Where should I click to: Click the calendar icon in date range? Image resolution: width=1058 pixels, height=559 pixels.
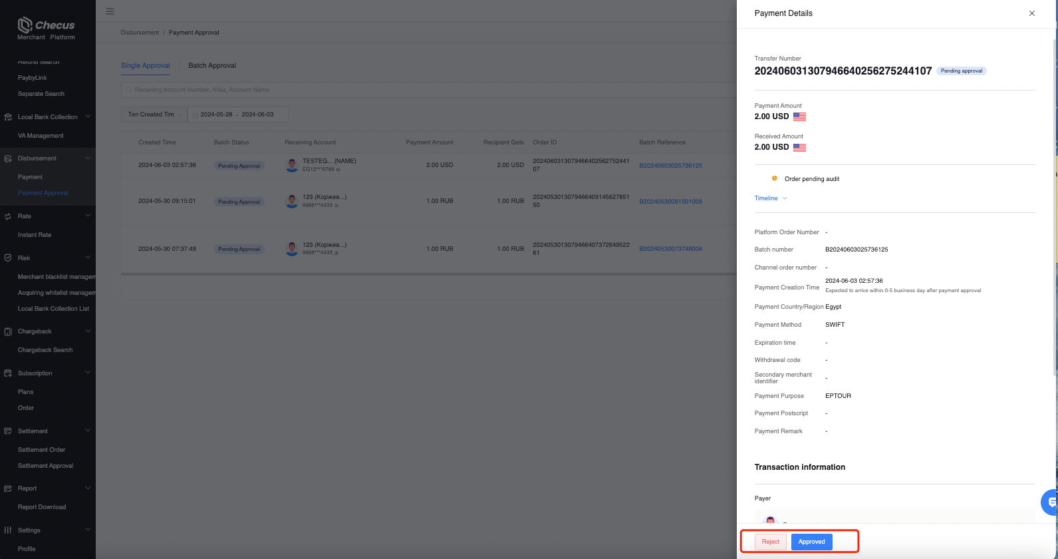pos(196,114)
